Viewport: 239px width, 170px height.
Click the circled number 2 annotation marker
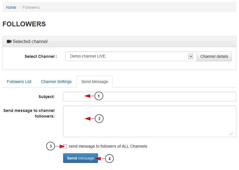(99, 119)
